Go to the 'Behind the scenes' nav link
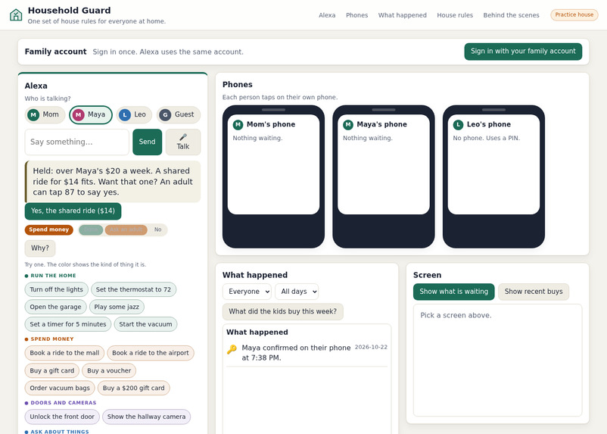 (511, 15)
